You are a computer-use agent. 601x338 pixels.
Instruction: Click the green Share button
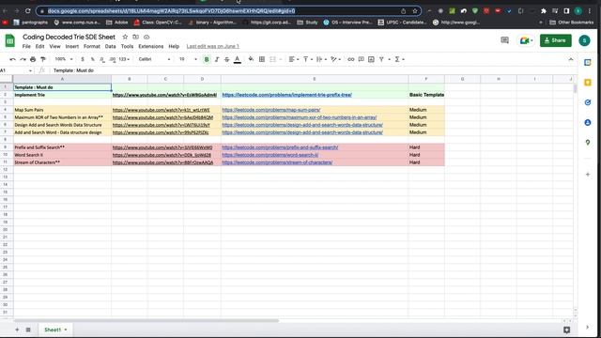555,40
